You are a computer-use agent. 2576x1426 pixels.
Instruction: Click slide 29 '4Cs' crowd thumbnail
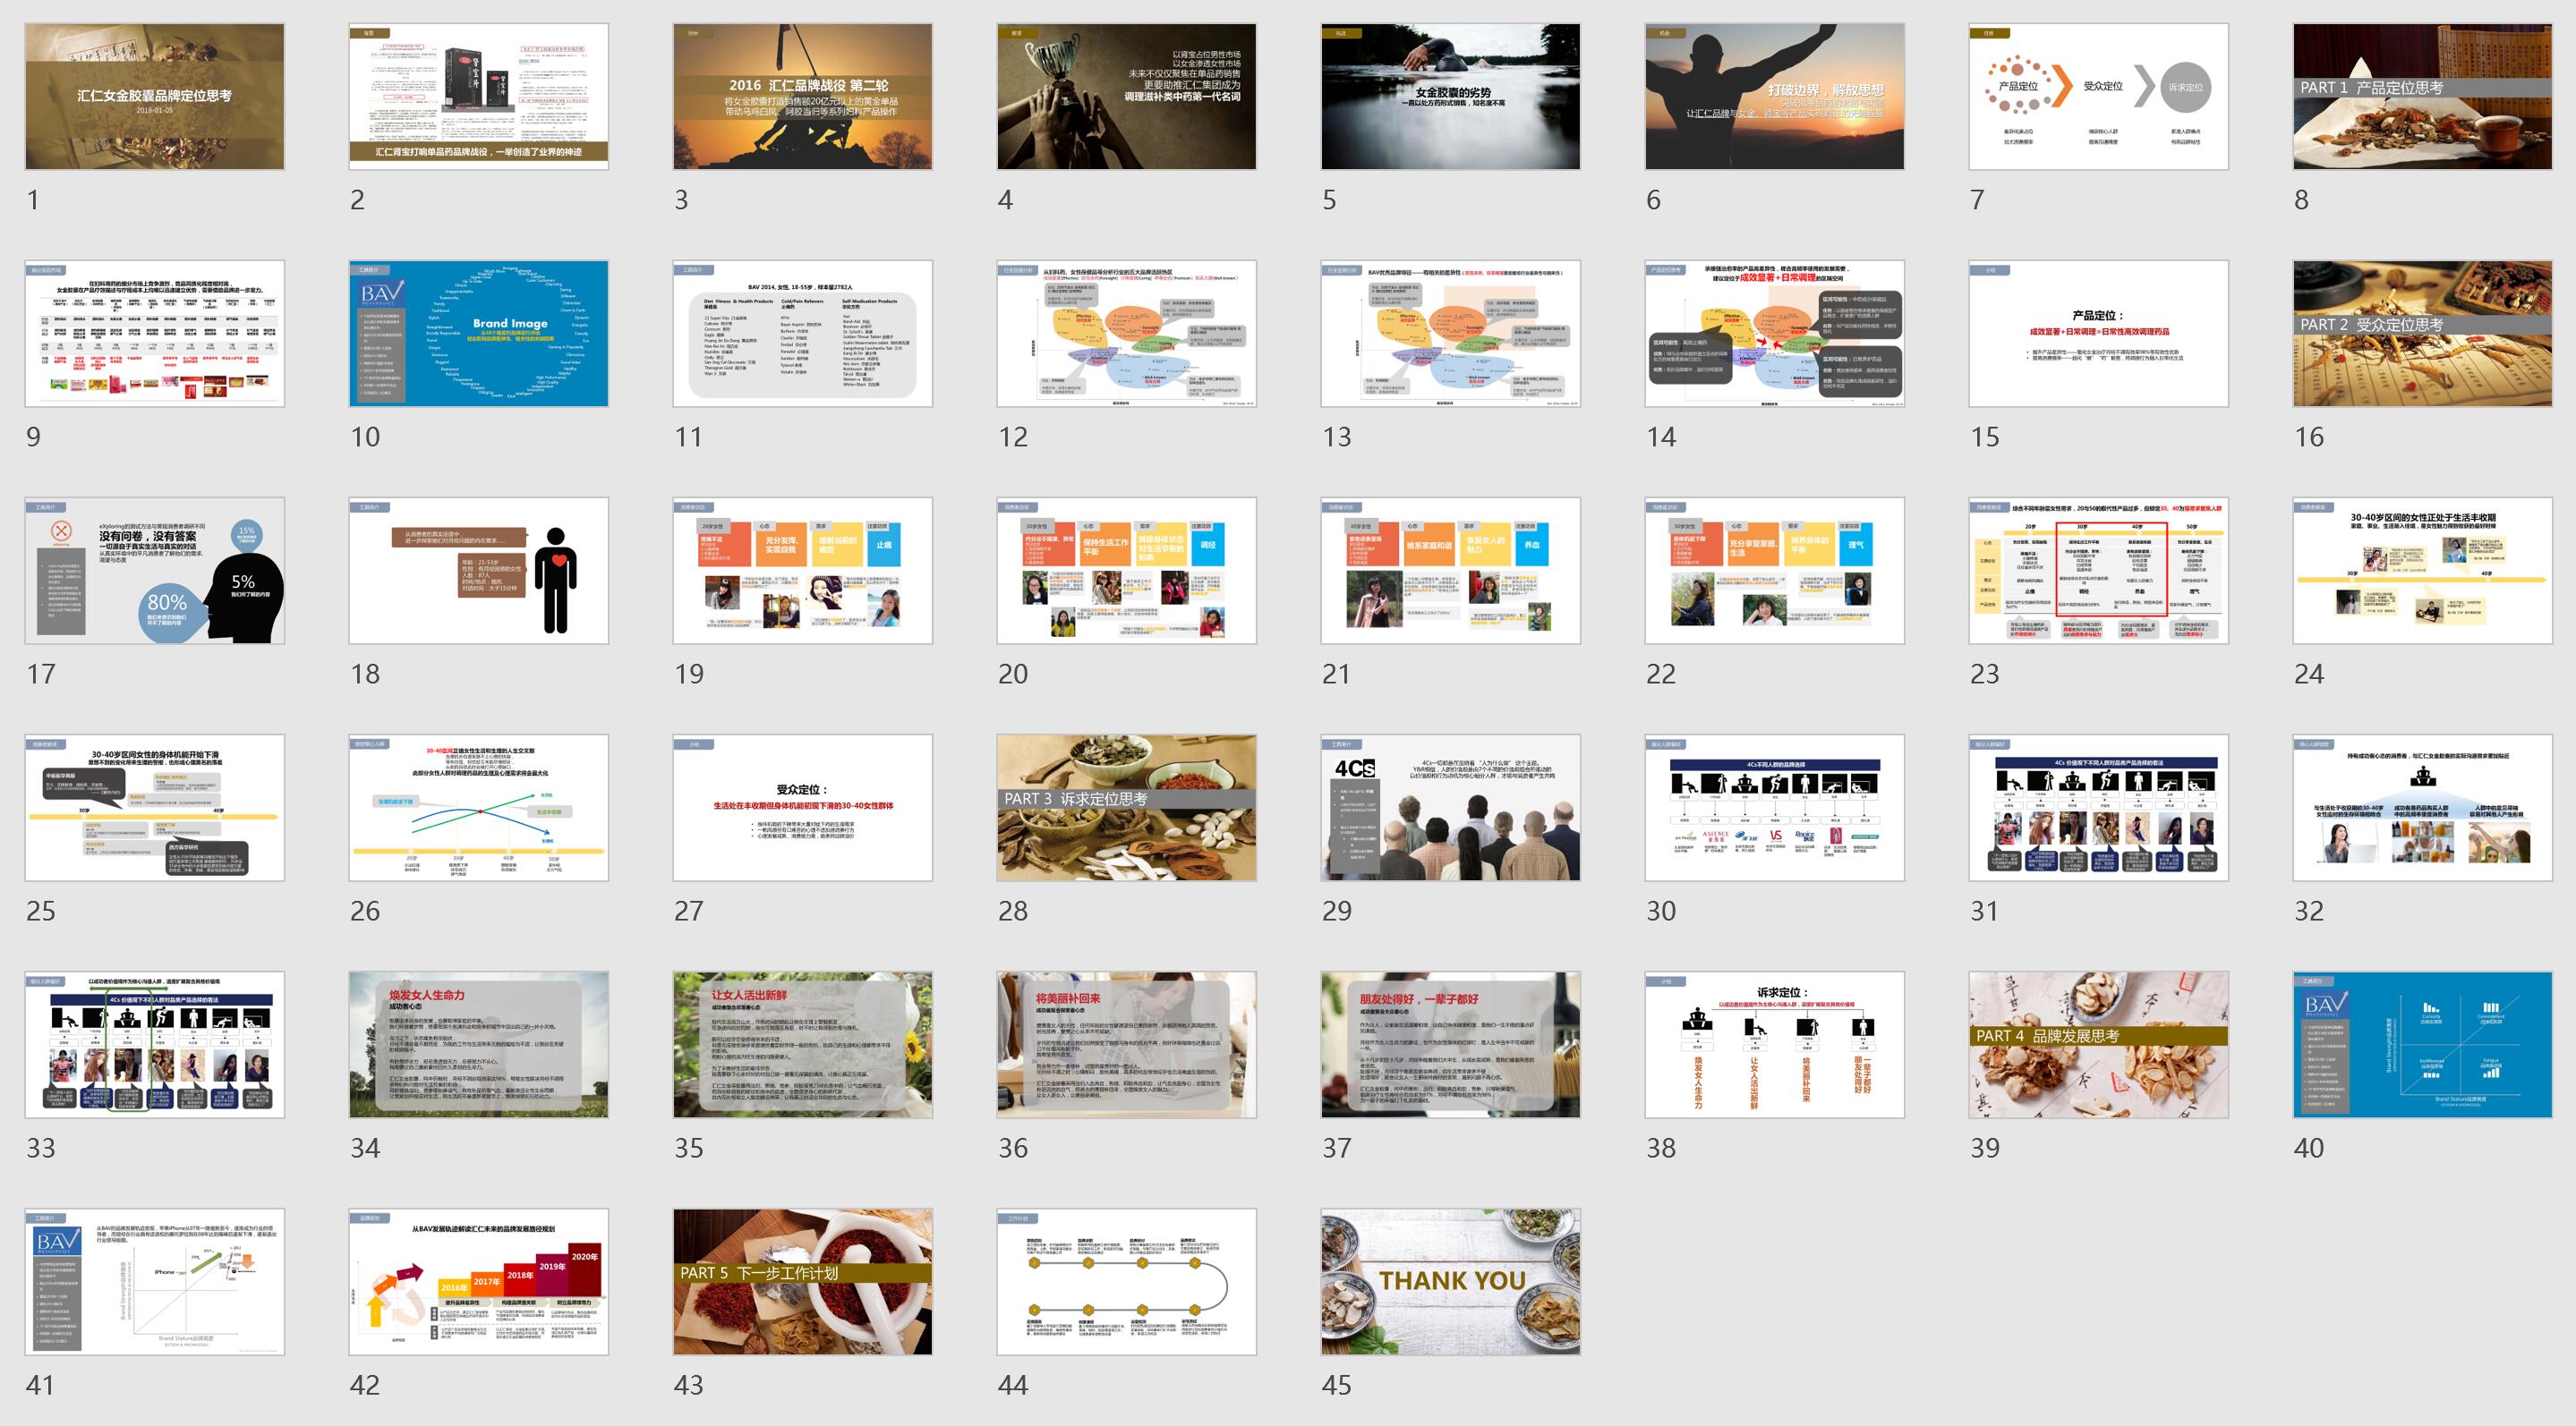click(1450, 806)
